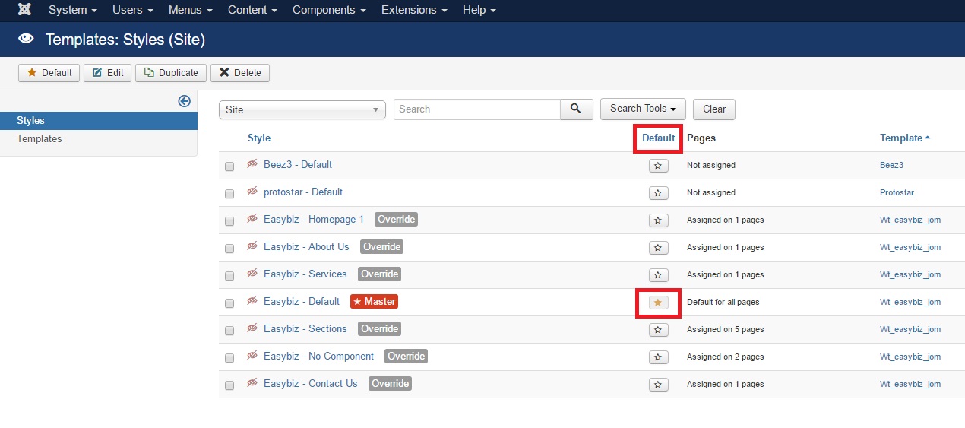Click the gold star of Easybiz - Default
965x428 pixels.
point(659,302)
